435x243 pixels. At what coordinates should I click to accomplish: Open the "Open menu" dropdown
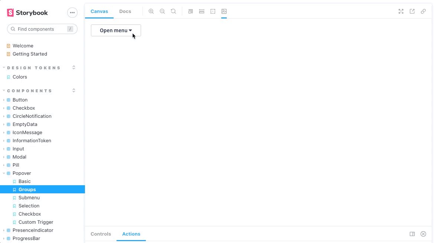point(116,30)
